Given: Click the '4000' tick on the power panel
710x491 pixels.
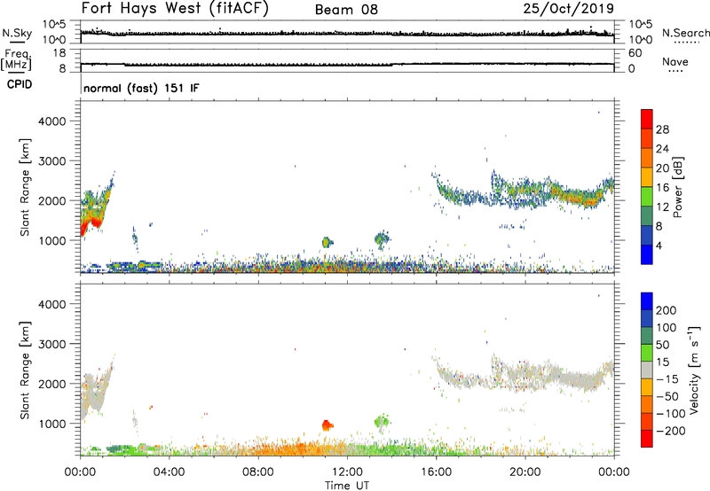Looking at the screenshot, I should (x=52, y=121).
